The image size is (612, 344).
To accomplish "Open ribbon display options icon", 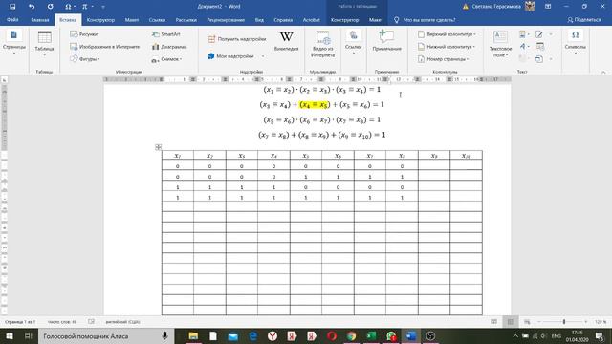I will tap(548, 7).
